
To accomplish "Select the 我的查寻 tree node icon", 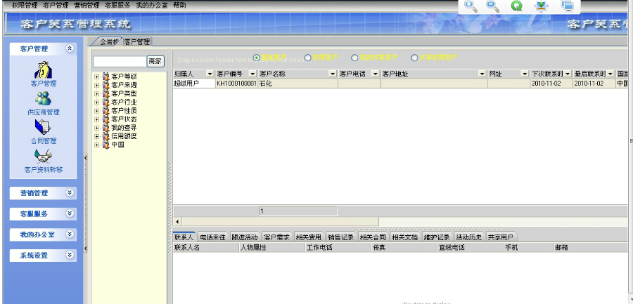I will point(106,127).
